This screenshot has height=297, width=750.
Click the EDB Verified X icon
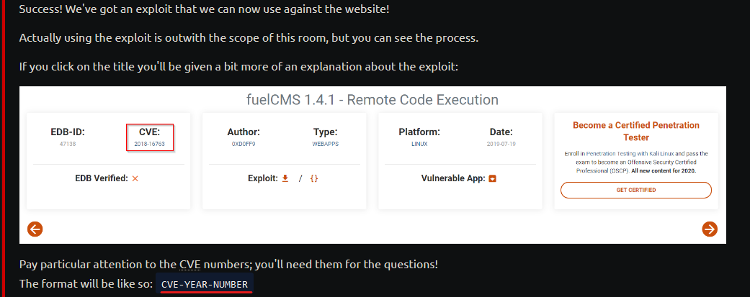pos(135,178)
